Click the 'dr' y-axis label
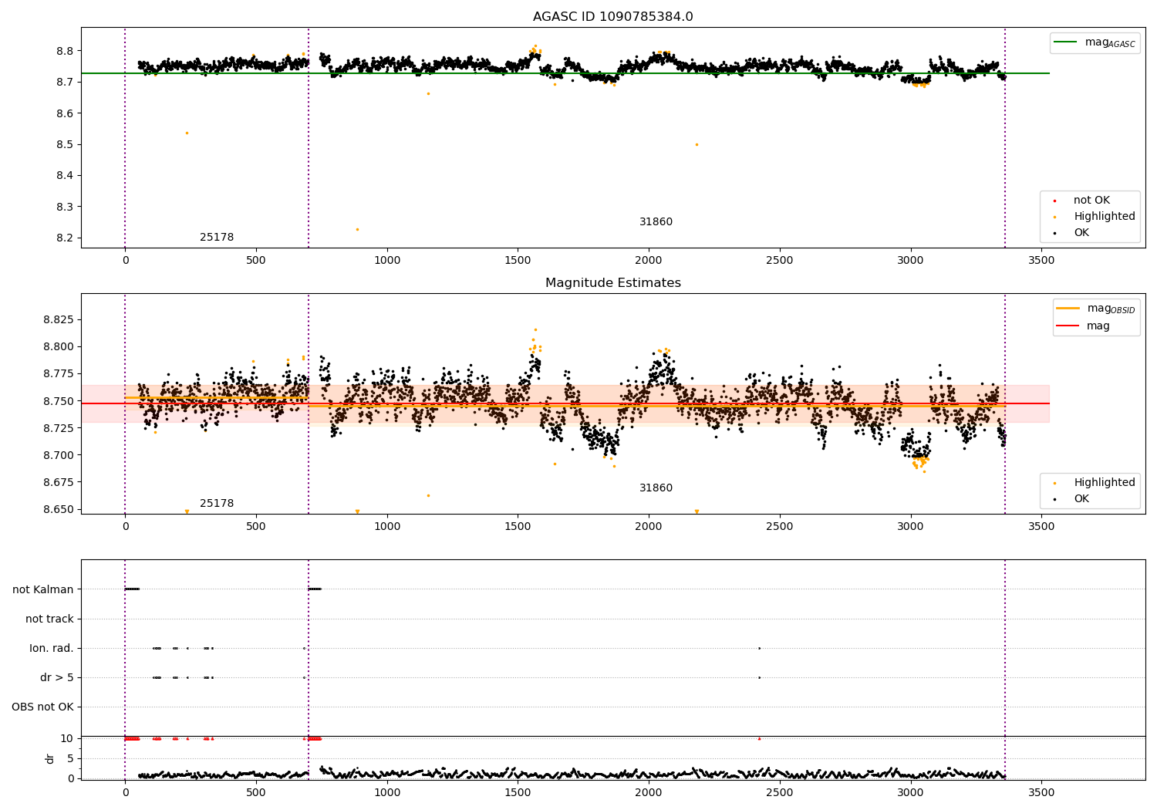The width and height of the screenshot is (1157, 810). (x=50, y=758)
